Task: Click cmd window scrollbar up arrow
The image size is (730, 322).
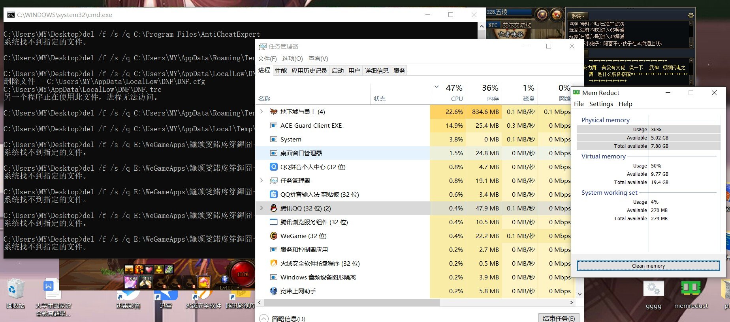Action: (482, 26)
